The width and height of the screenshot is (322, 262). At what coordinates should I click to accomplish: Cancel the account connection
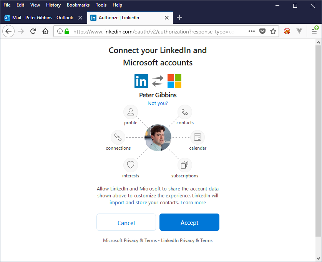[126, 222]
